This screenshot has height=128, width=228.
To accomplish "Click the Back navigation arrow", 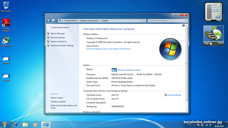I will (48, 21).
